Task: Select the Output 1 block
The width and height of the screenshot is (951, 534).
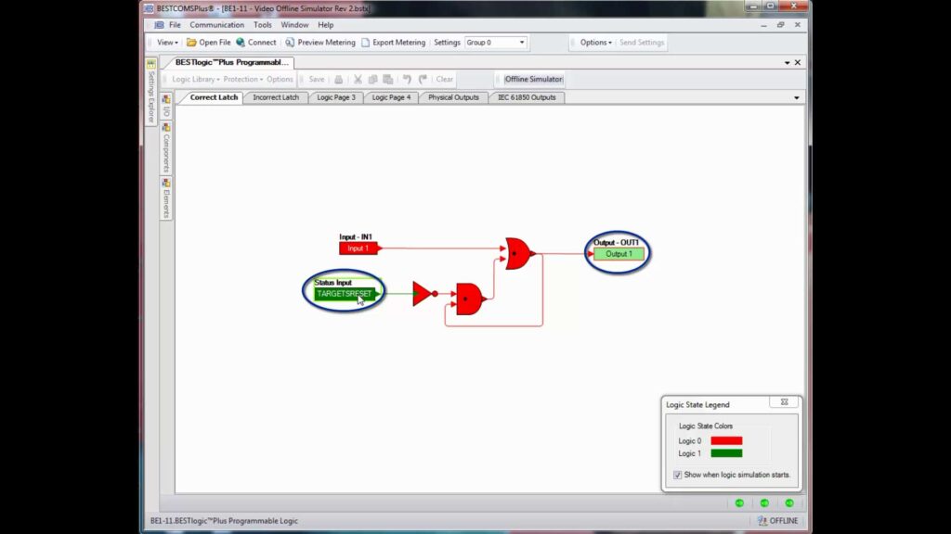Action: [619, 254]
